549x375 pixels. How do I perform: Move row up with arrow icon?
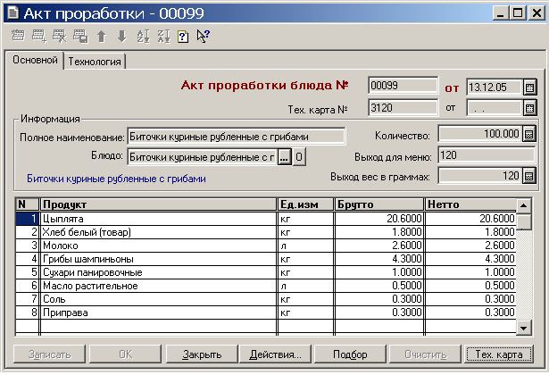click(102, 36)
